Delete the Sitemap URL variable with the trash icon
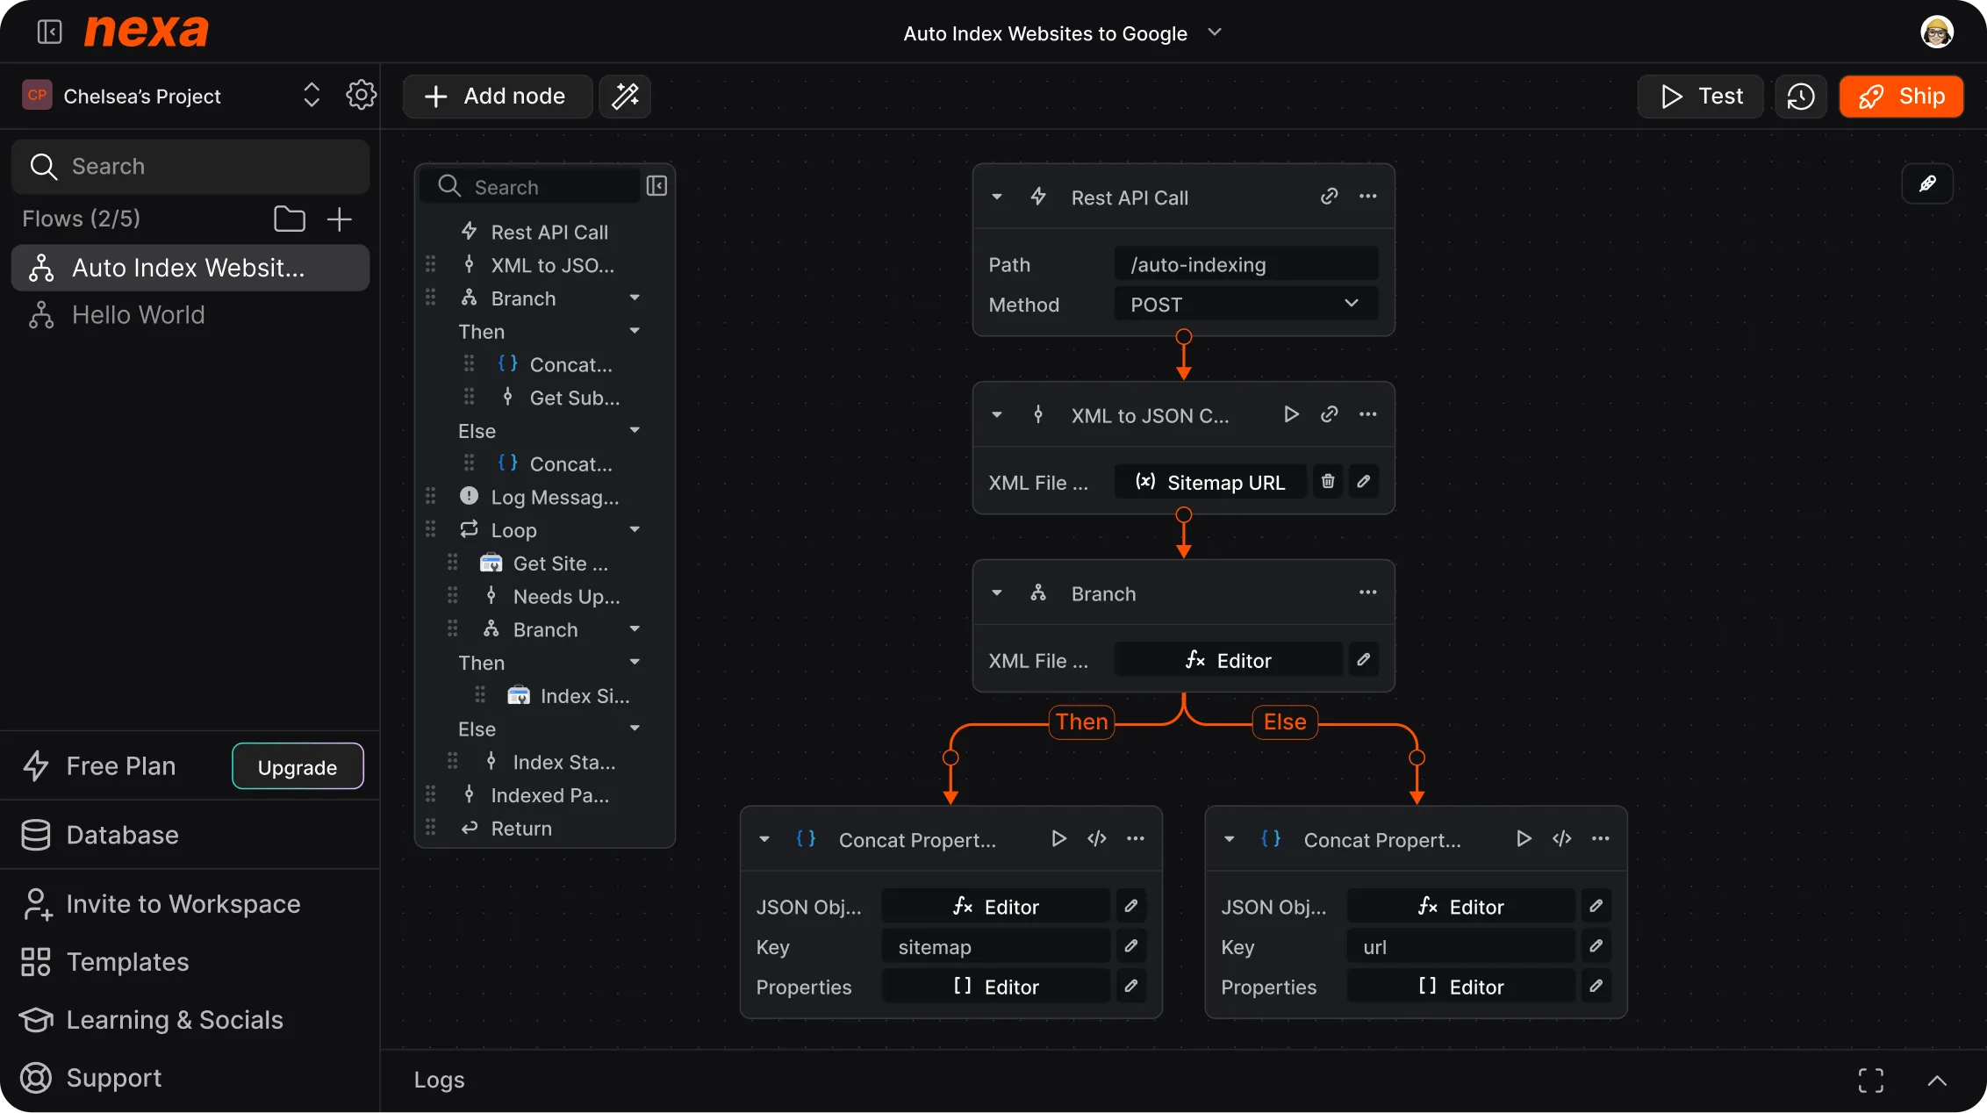The image size is (1987, 1113). [1327, 481]
